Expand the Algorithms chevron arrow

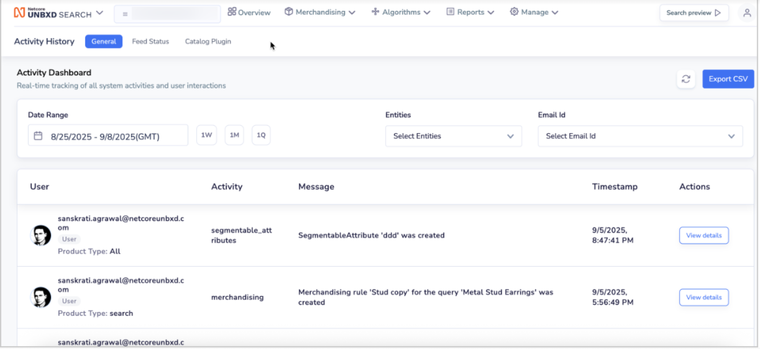coord(427,13)
